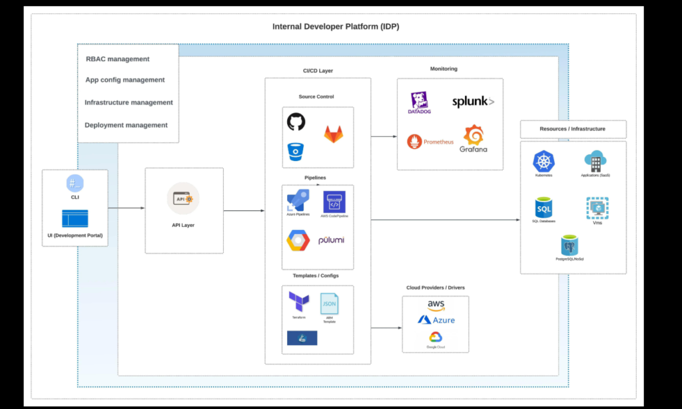
Task: Click the 'Terraform' caption text
Action: (299, 317)
